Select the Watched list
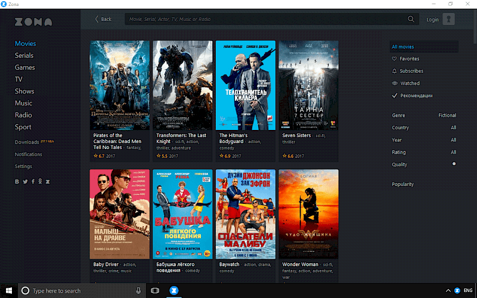The image size is (477, 298). click(x=410, y=83)
